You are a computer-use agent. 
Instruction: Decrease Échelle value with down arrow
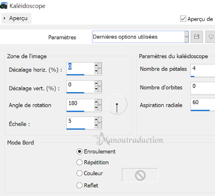(x=96, y=125)
